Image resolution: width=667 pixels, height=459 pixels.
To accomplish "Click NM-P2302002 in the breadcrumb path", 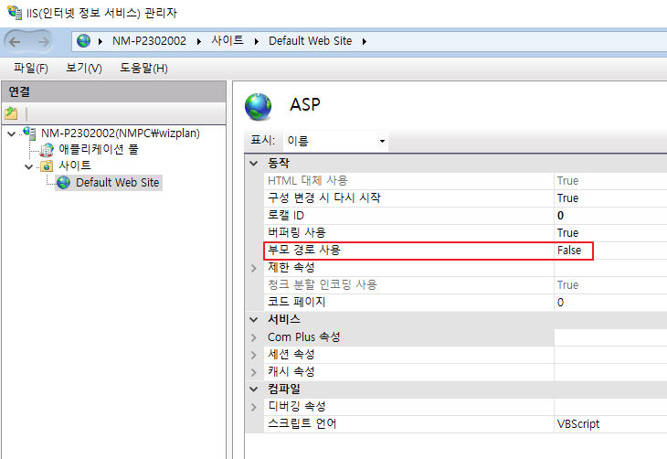I will click(x=149, y=41).
